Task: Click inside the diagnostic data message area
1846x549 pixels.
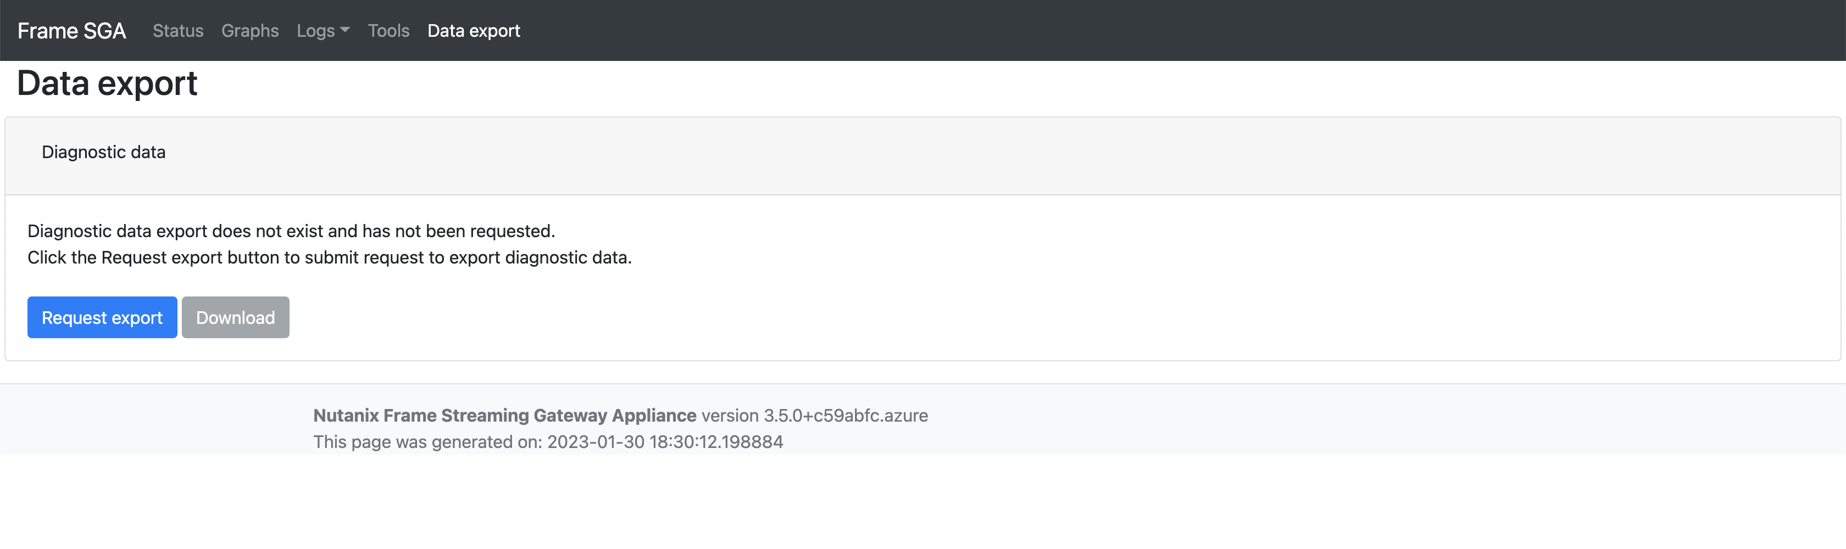Action: coord(330,244)
